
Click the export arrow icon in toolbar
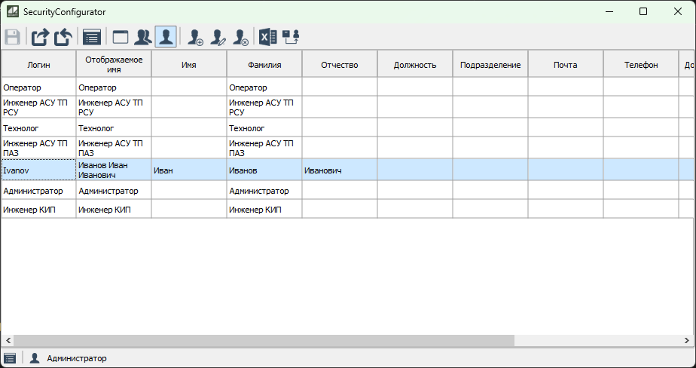[x=40, y=37]
